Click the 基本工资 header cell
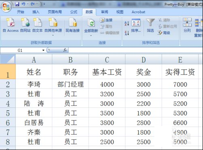This screenshot has width=203, height=150. pyautogui.click(x=107, y=72)
